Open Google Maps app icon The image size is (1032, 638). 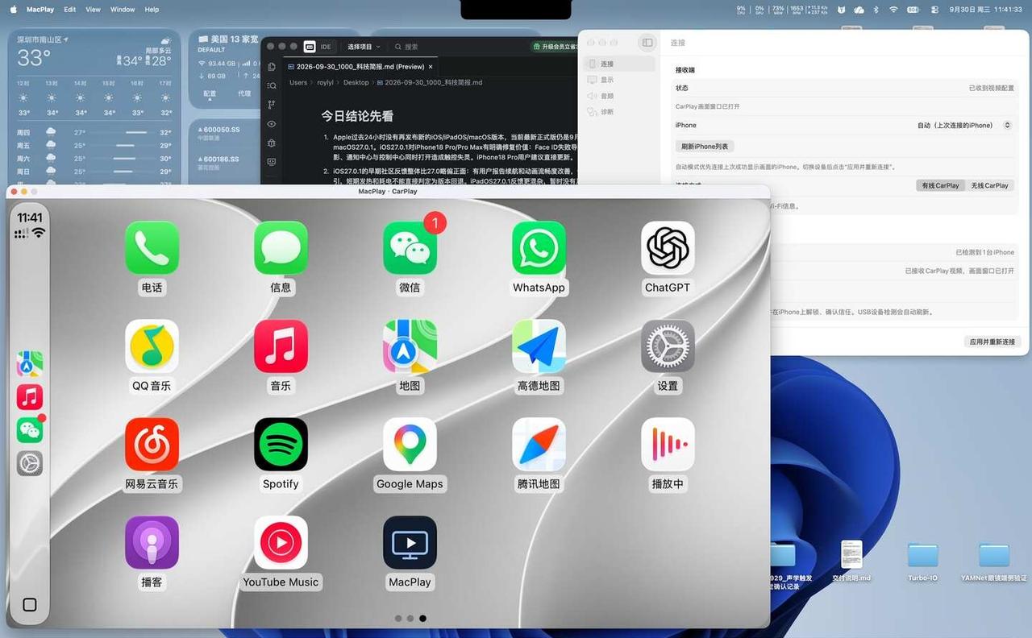coord(410,445)
